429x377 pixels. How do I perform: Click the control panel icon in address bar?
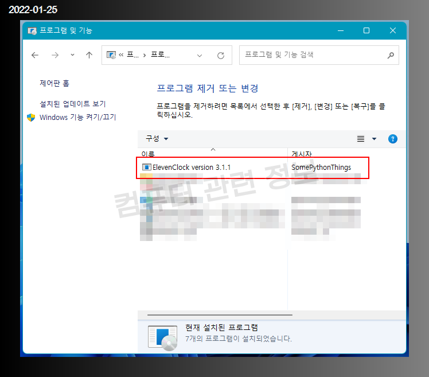(x=111, y=55)
